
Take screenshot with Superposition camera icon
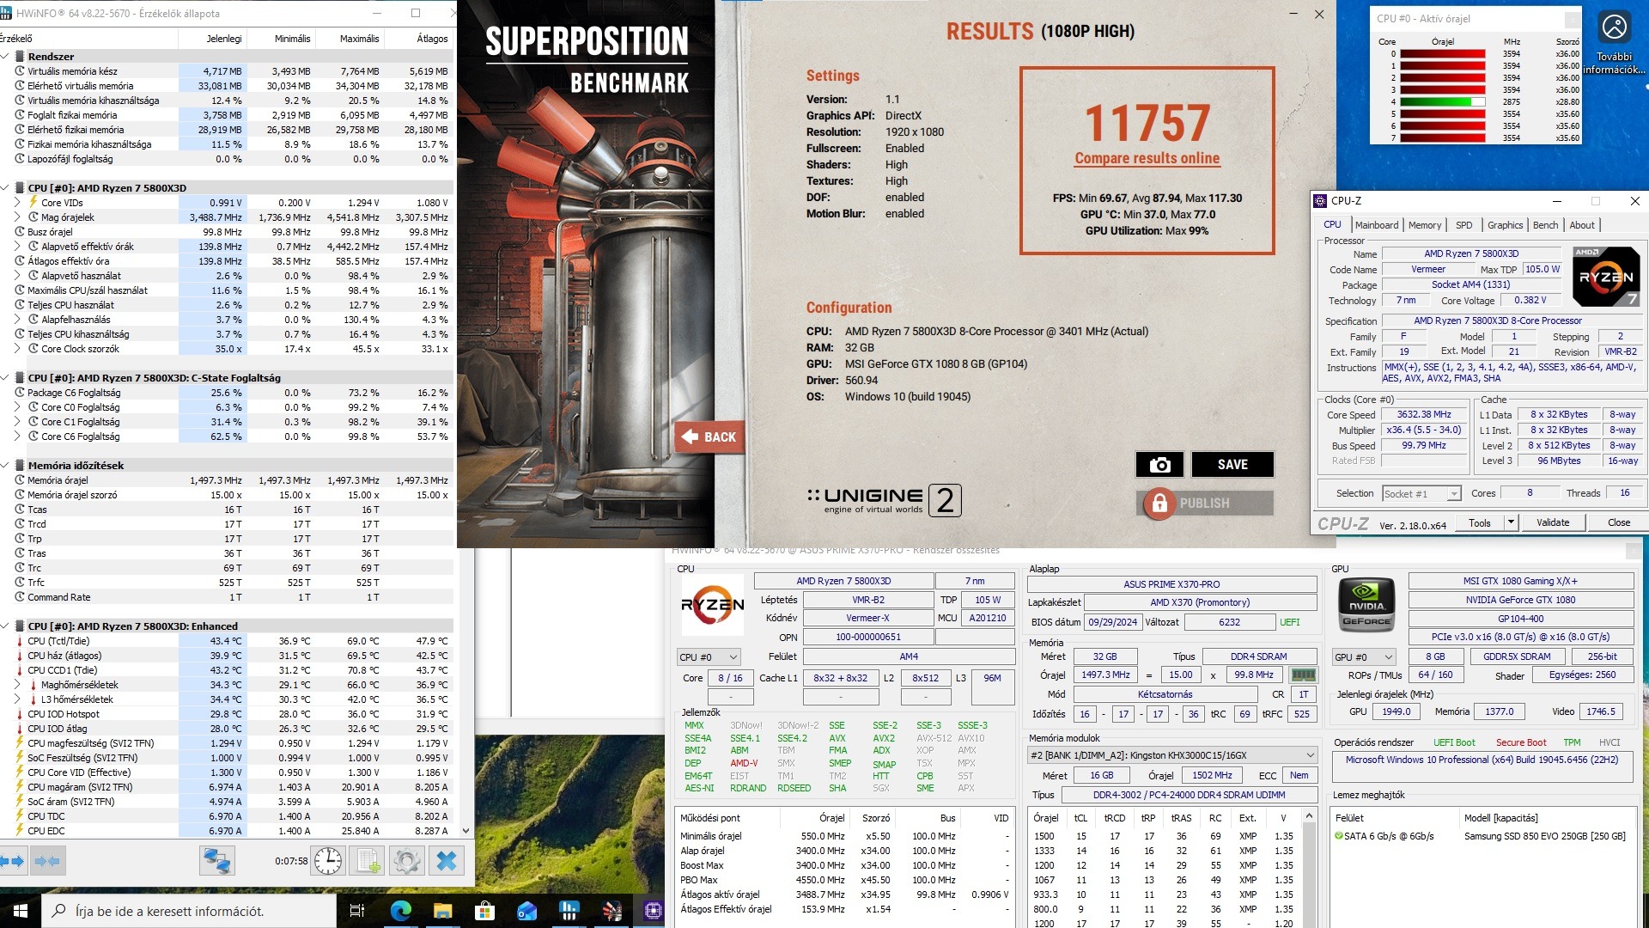1159,465
